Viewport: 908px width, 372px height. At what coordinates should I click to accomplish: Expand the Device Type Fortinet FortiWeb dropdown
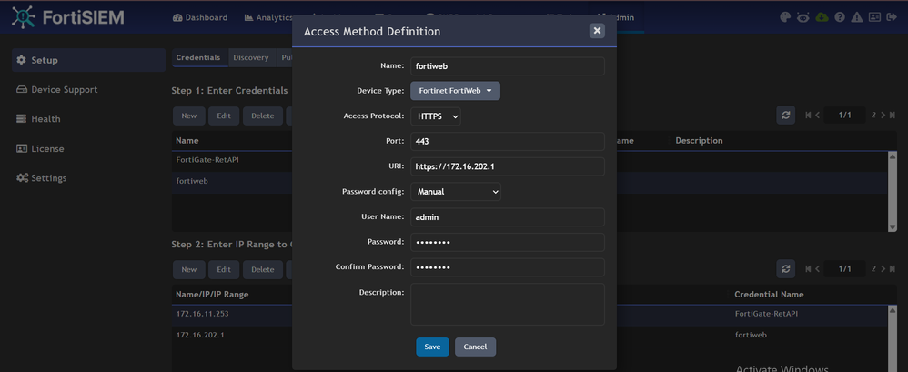click(455, 91)
